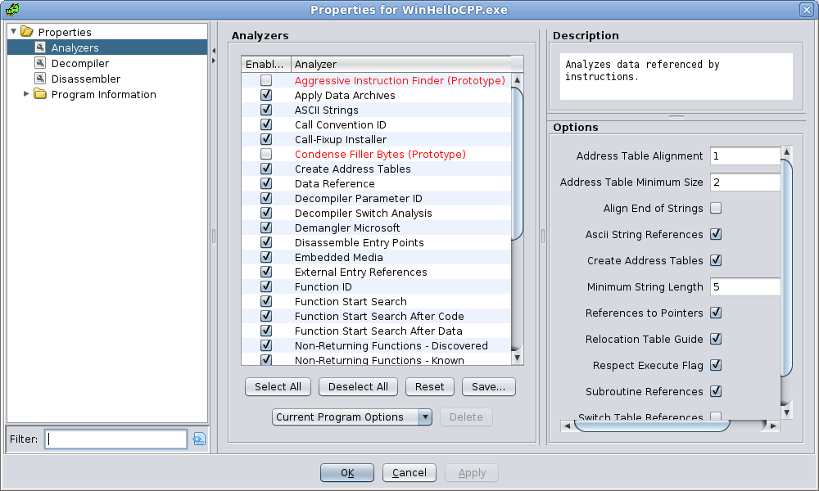The width and height of the screenshot is (819, 491).
Task: Toggle the Align End of Strings checkbox
Action: tap(716, 209)
